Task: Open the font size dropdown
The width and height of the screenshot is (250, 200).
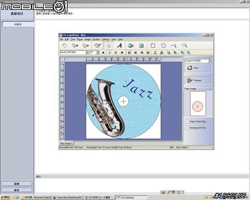Action: 97,52
